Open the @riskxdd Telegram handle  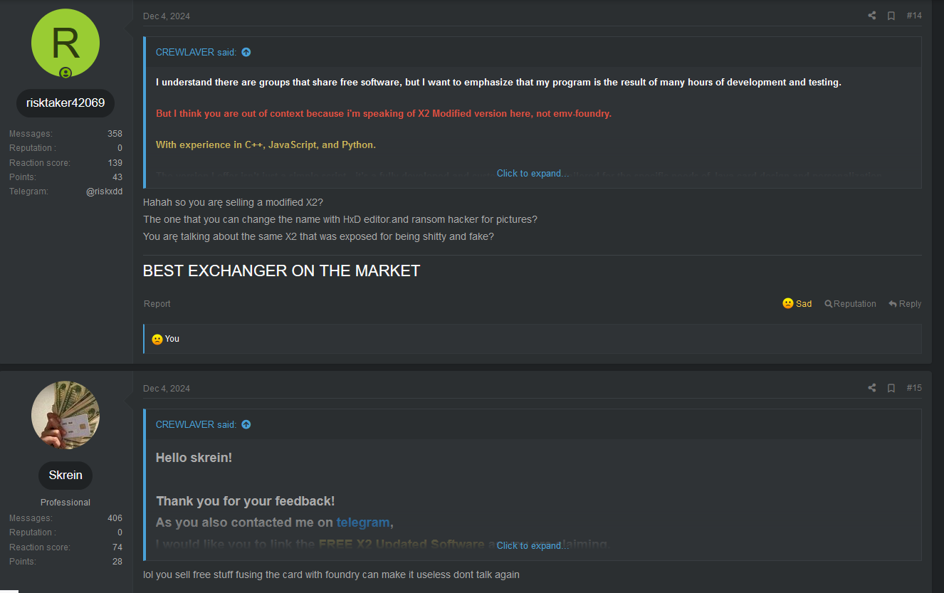[104, 191]
